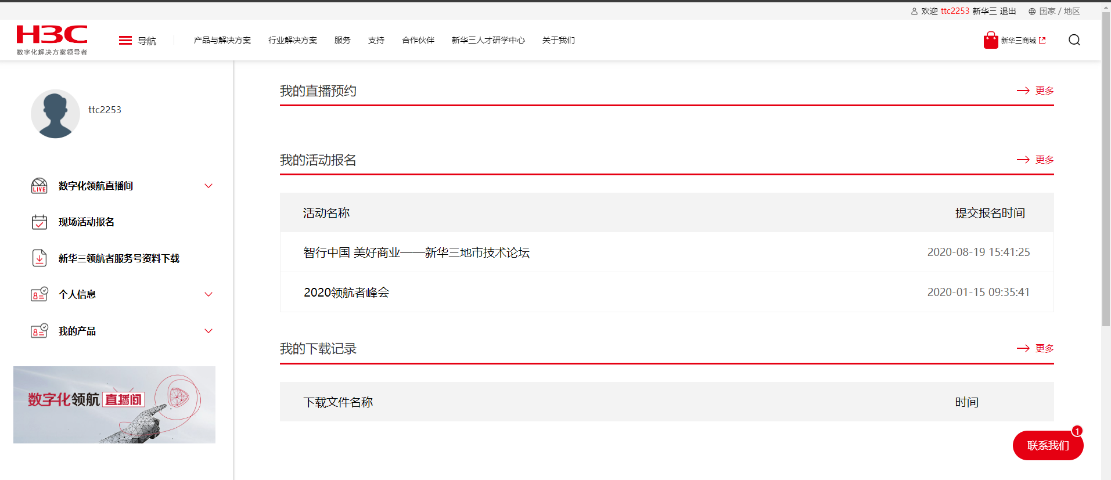Open the 新华三人才研学中心 menu
Viewport: 1111px width, 480px height.
click(488, 40)
